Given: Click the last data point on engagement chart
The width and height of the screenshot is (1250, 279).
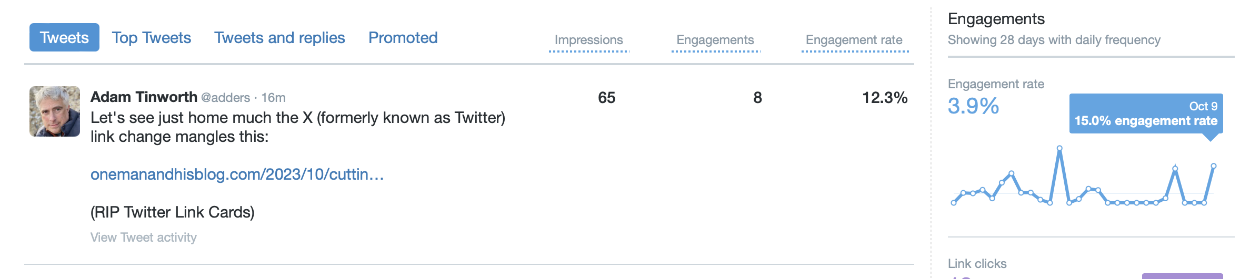Looking at the screenshot, I should (1214, 166).
